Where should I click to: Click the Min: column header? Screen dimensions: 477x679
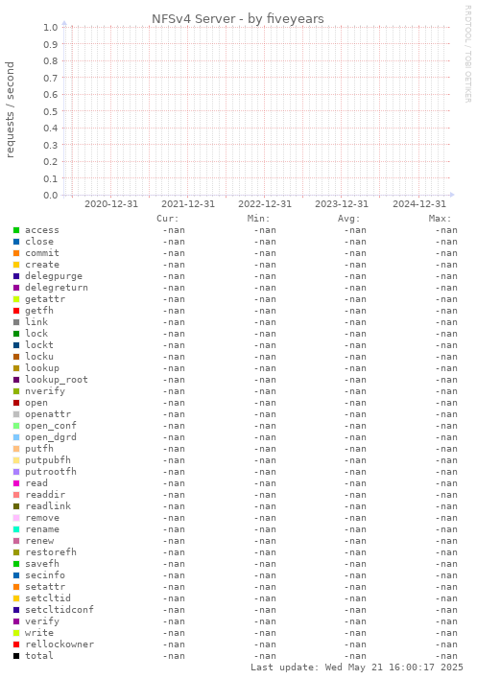click(x=258, y=219)
